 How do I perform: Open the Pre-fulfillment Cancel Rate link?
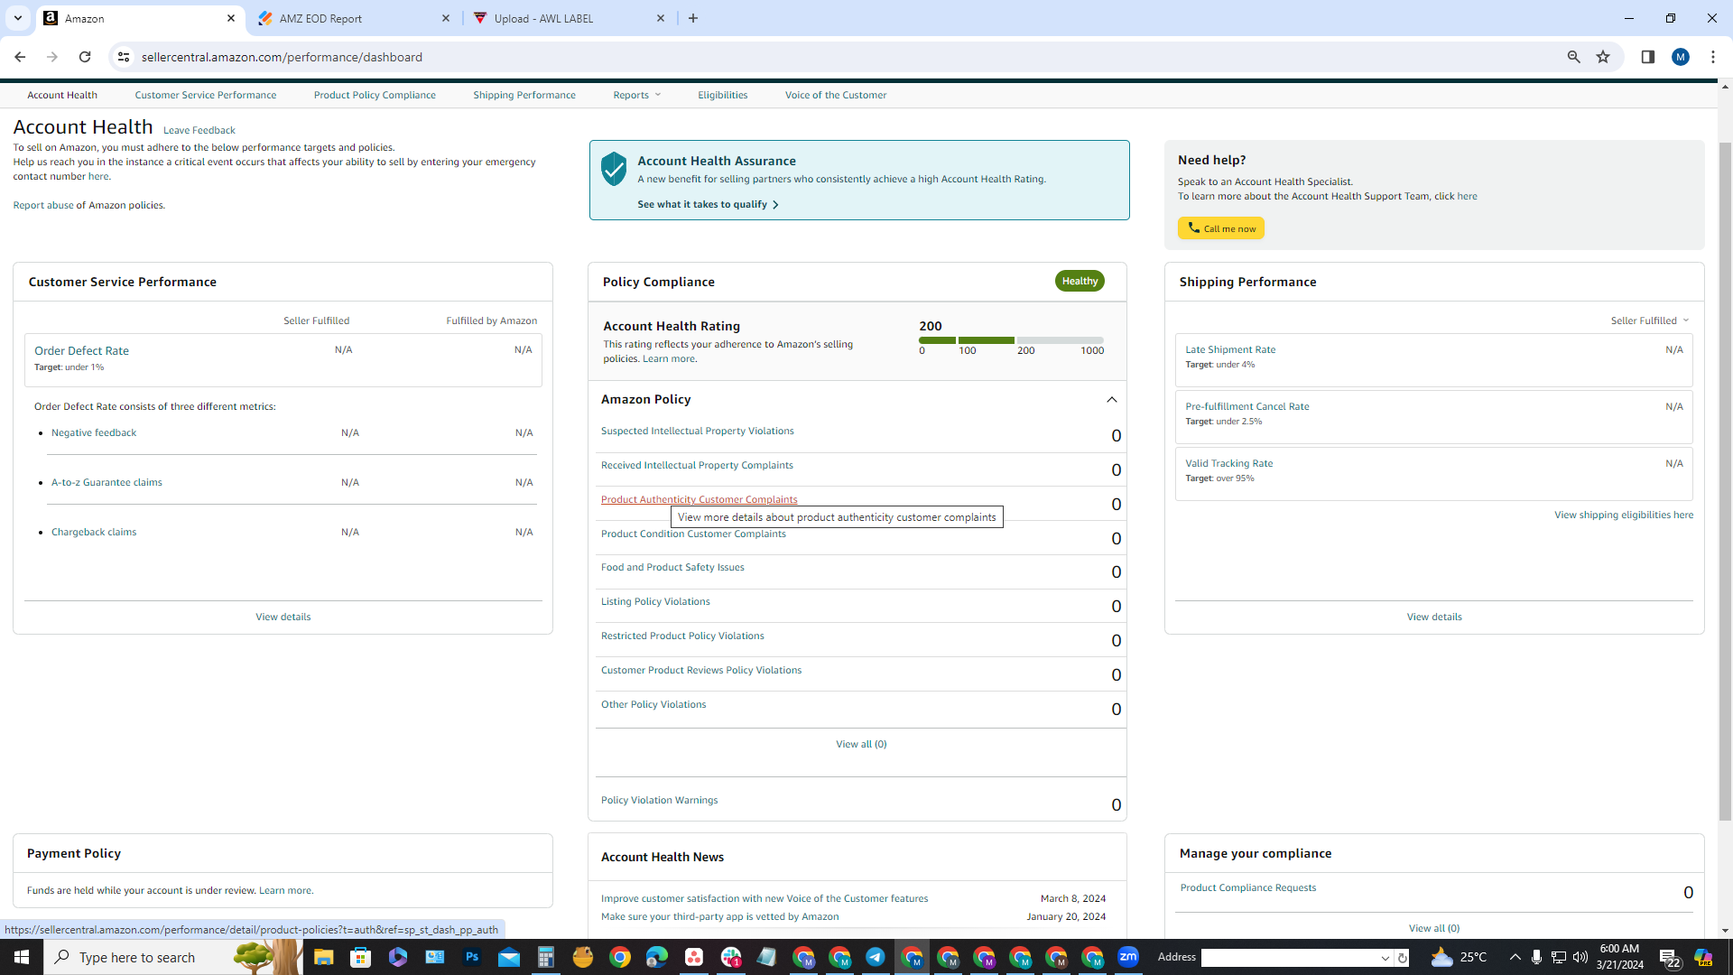(1247, 406)
